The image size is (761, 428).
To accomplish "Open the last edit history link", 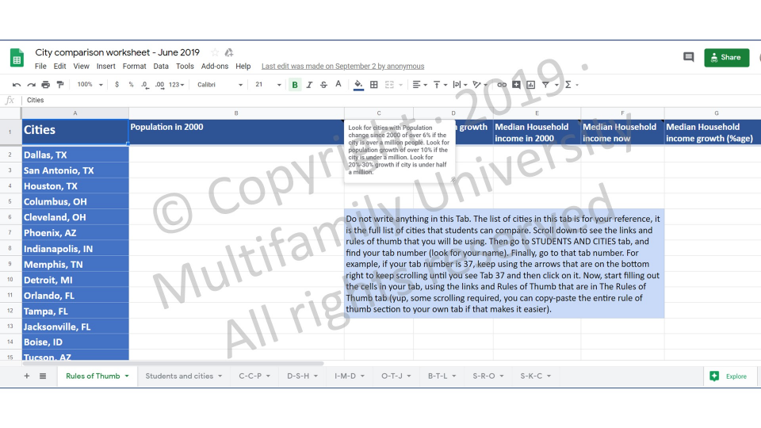I will click(342, 66).
